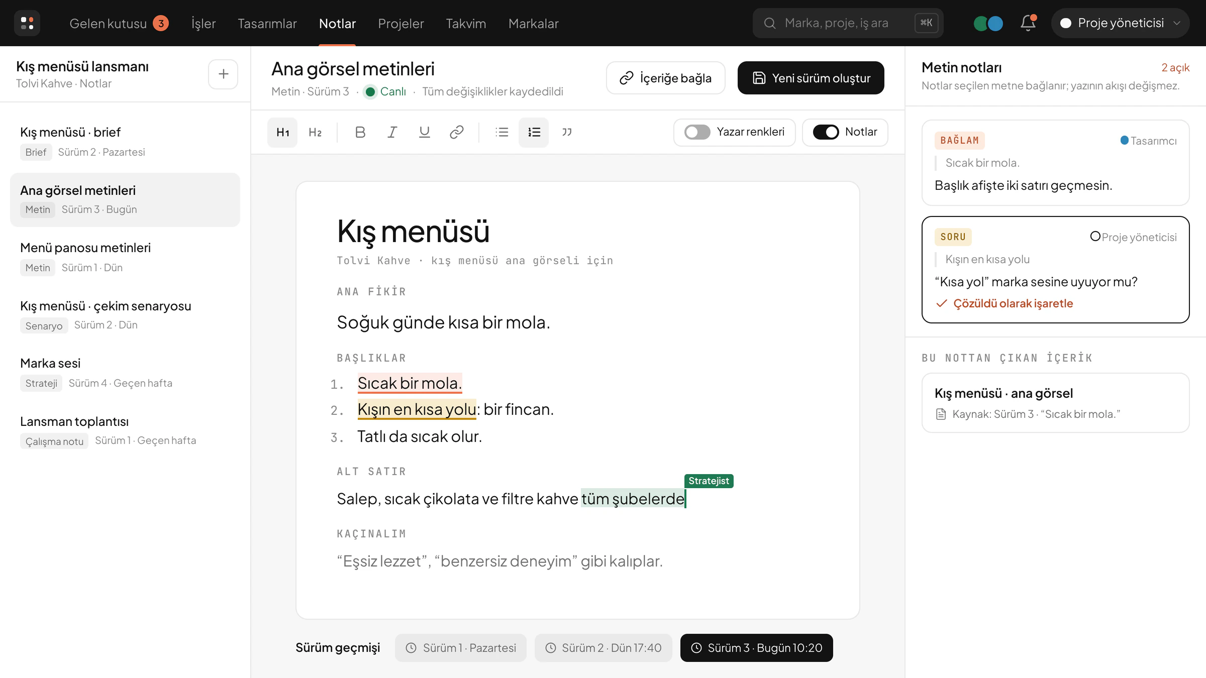The width and height of the screenshot is (1206, 678).
Task: Open the Gelen kutusu tab
Action: click(x=119, y=24)
